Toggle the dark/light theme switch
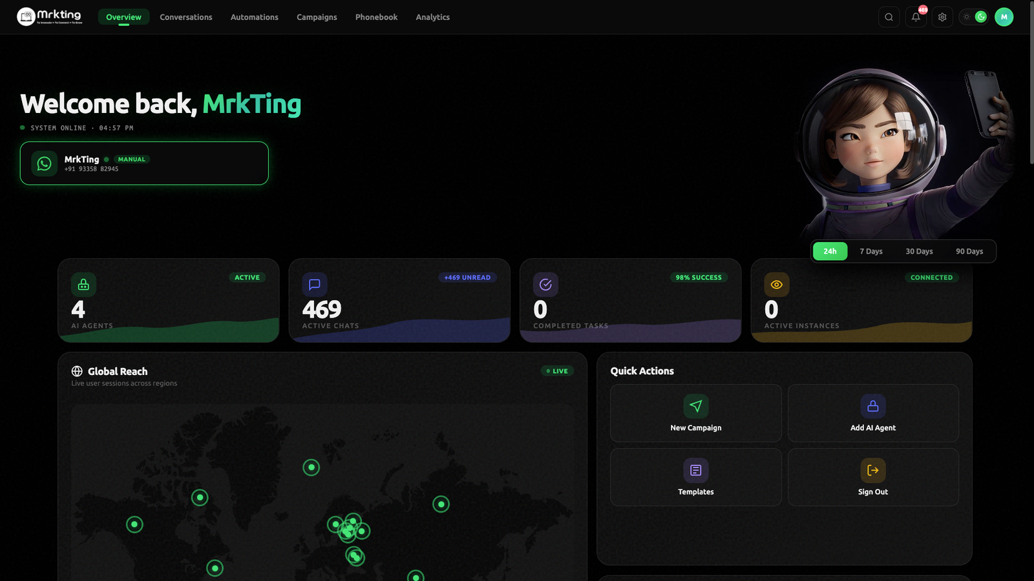 click(x=973, y=17)
